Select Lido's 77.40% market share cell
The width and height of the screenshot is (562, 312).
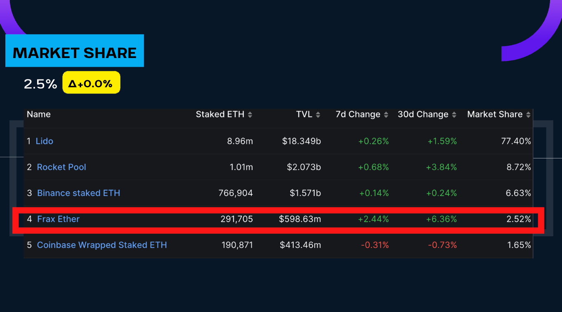(x=515, y=141)
